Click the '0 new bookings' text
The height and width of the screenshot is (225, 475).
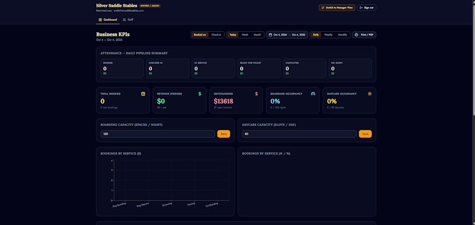(x=109, y=108)
